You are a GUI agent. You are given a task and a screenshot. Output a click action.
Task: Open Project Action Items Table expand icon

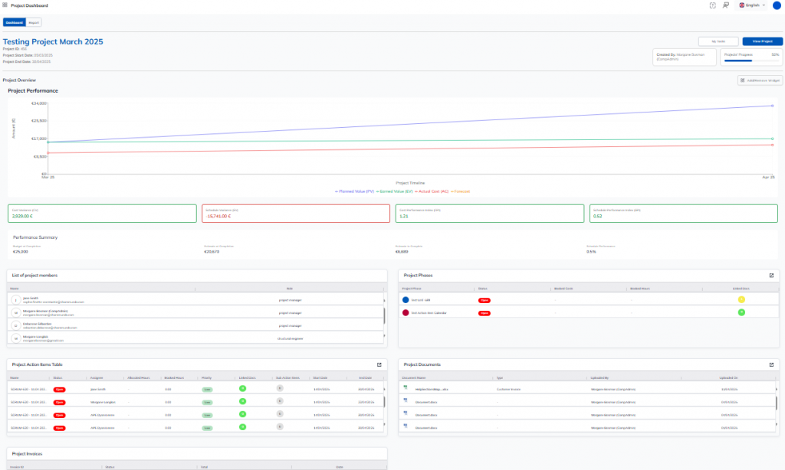click(x=379, y=364)
